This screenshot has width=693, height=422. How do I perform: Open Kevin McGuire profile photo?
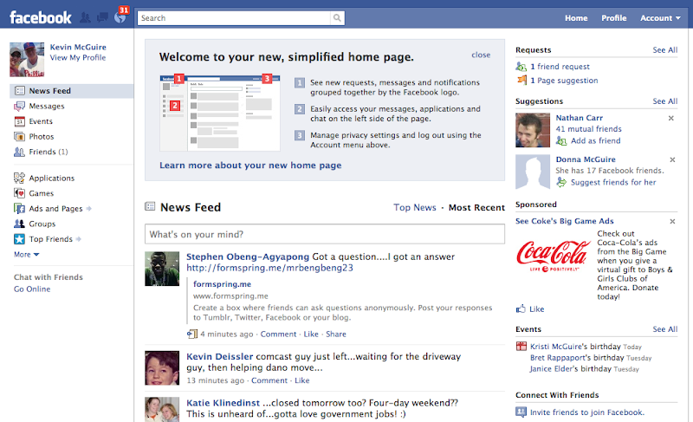(27, 60)
